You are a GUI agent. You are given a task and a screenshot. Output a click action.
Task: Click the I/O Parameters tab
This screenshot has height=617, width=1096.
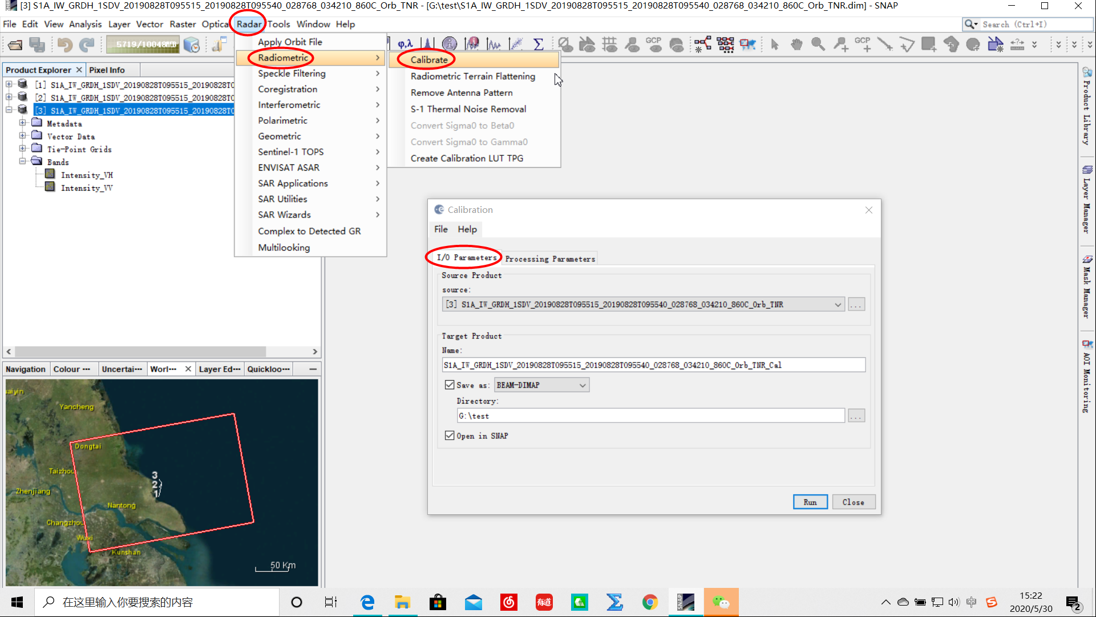tap(466, 259)
